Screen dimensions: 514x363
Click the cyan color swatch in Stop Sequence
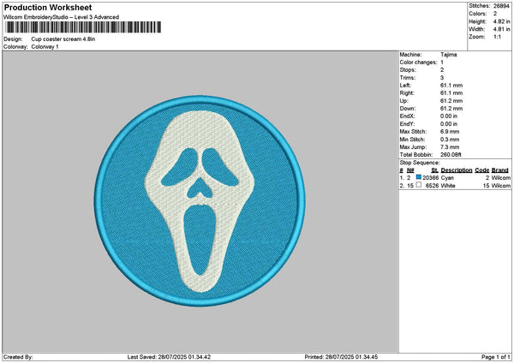(419, 177)
